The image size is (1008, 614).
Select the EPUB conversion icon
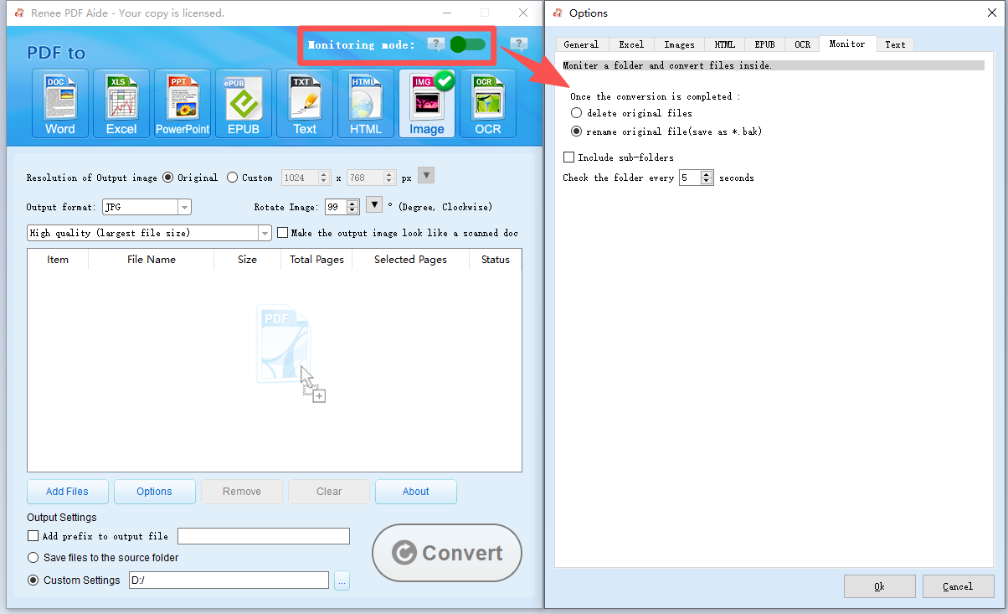point(243,103)
